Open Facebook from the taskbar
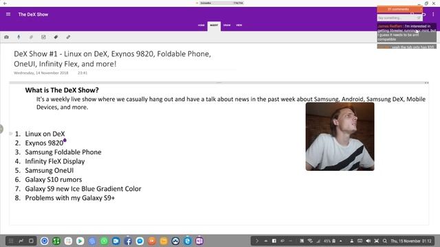This screenshot has width=440, height=247. pyautogui.click(x=128, y=241)
